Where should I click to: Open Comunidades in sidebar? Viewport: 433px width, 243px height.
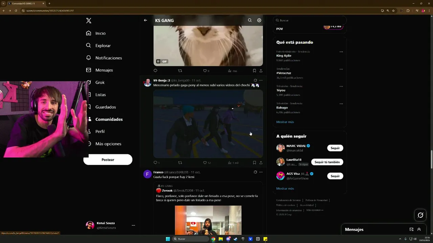coord(106,119)
